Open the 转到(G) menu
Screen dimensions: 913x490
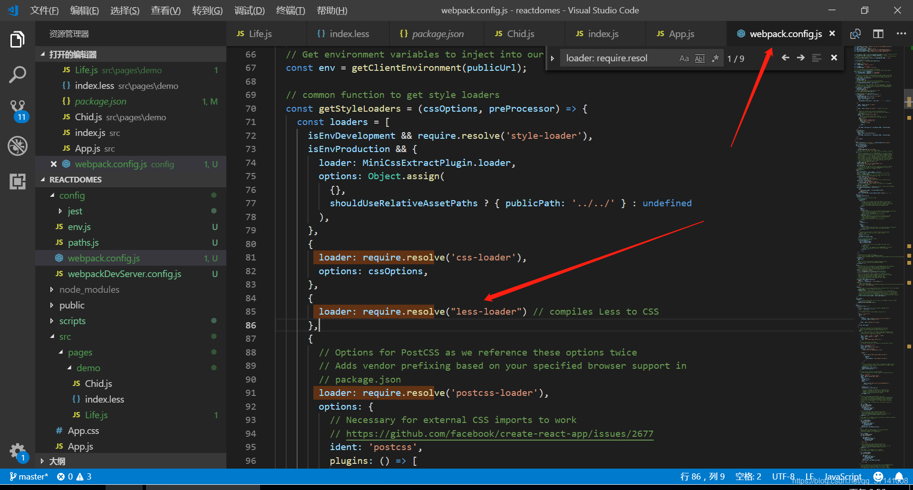(x=207, y=10)
